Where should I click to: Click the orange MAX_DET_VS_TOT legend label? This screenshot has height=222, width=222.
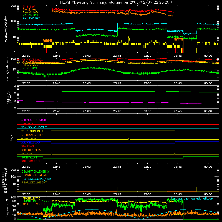(x=34, y=204)
